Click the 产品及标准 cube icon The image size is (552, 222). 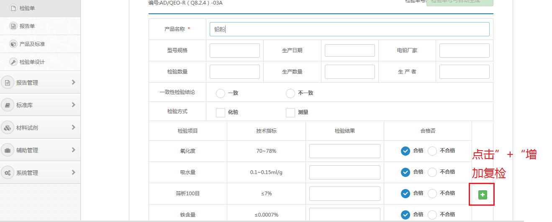pos(13,44)
